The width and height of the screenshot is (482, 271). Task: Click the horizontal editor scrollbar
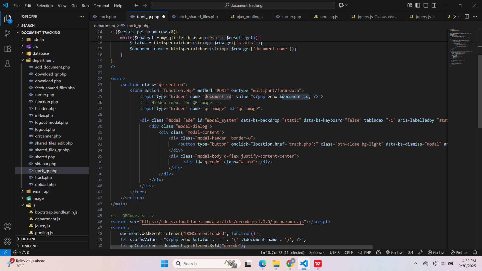tap(241, 247)
